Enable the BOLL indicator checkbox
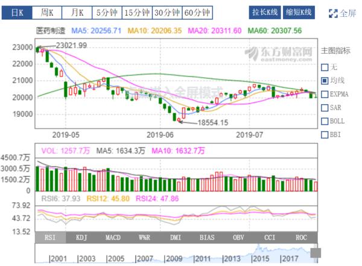The width and height of the screenshot is (362, 266). click(325, 122)
